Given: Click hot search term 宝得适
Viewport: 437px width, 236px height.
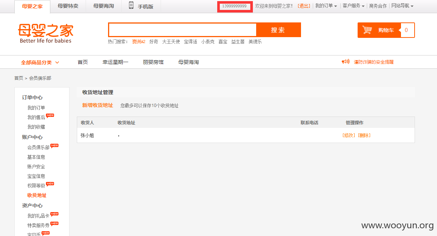Looking at the screenshot, I should [190, 42].
